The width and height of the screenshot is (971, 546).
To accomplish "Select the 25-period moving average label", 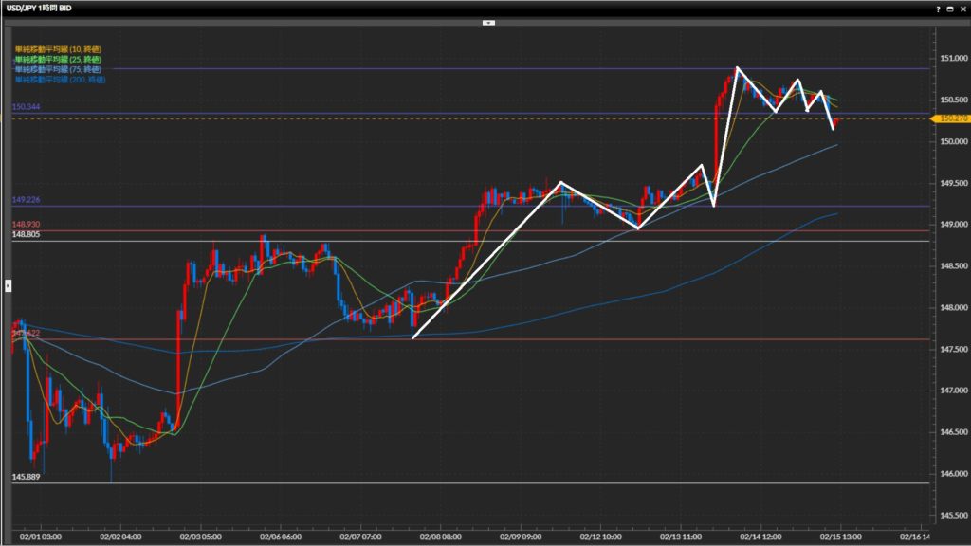I will pyautogui.click(x=57, y=59).
